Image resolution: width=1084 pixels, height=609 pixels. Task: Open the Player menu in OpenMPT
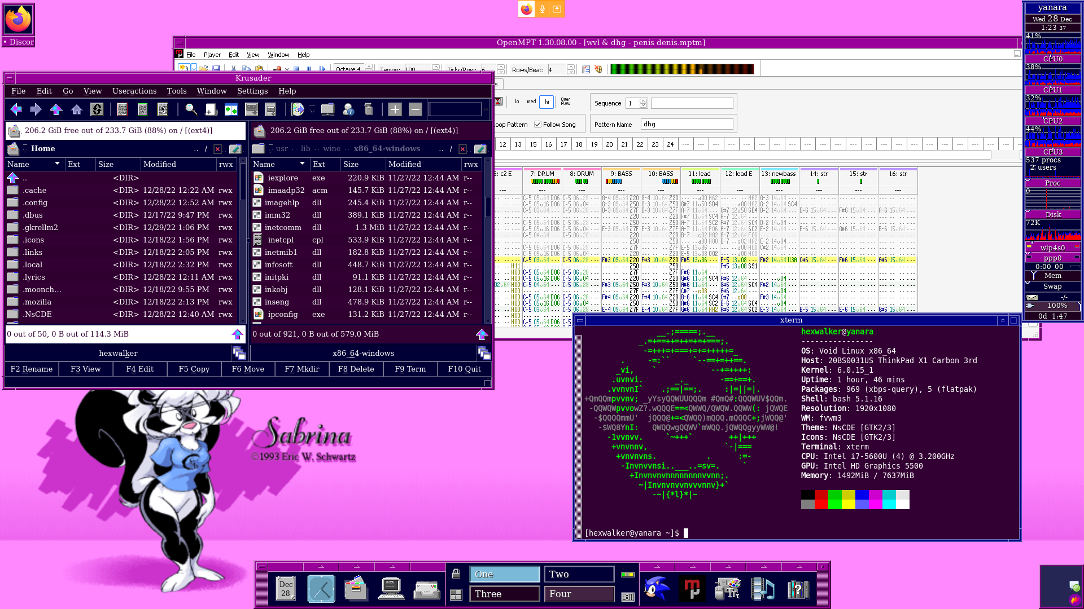[212, 55]
